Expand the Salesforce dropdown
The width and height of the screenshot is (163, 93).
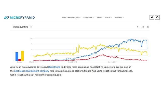pyautogui.click(x=89, y=18)
